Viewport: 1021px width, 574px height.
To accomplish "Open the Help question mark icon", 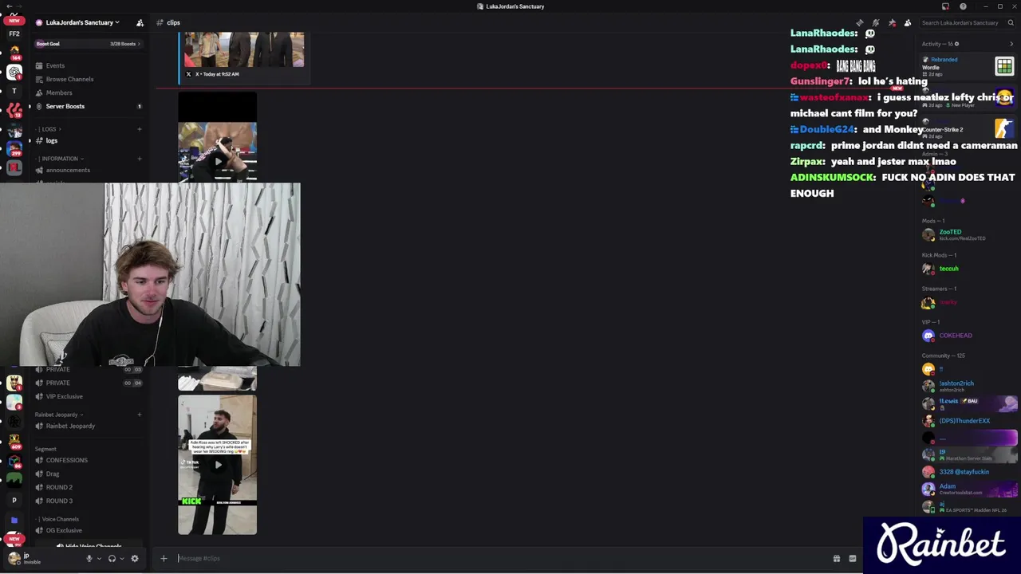I will pyautogui.click(x=961, y=6).
